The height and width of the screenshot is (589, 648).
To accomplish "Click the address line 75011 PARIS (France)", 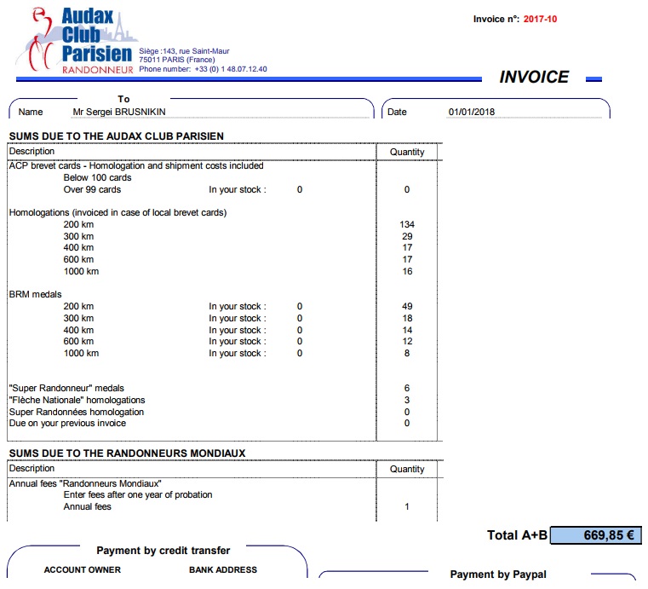I will 177,60.
